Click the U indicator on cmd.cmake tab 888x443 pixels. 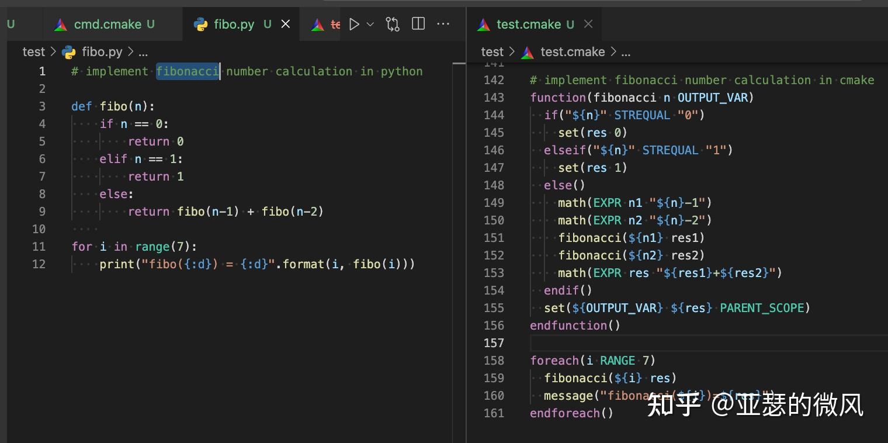click(x=150, y=24)
